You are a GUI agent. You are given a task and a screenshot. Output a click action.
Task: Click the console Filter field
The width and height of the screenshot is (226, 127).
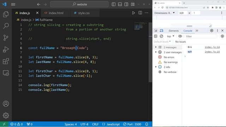coord(201,36)
